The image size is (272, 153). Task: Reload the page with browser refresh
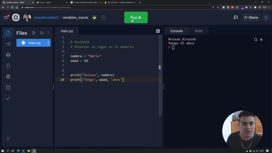click(12, 8)
